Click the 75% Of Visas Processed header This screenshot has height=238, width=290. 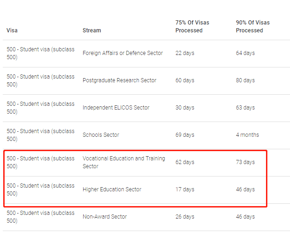pyautogui.click(x=192, y=26)
